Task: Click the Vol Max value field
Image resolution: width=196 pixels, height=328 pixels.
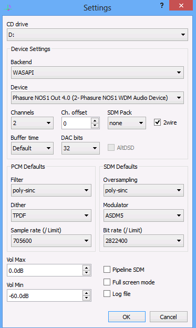Action: 45,271
